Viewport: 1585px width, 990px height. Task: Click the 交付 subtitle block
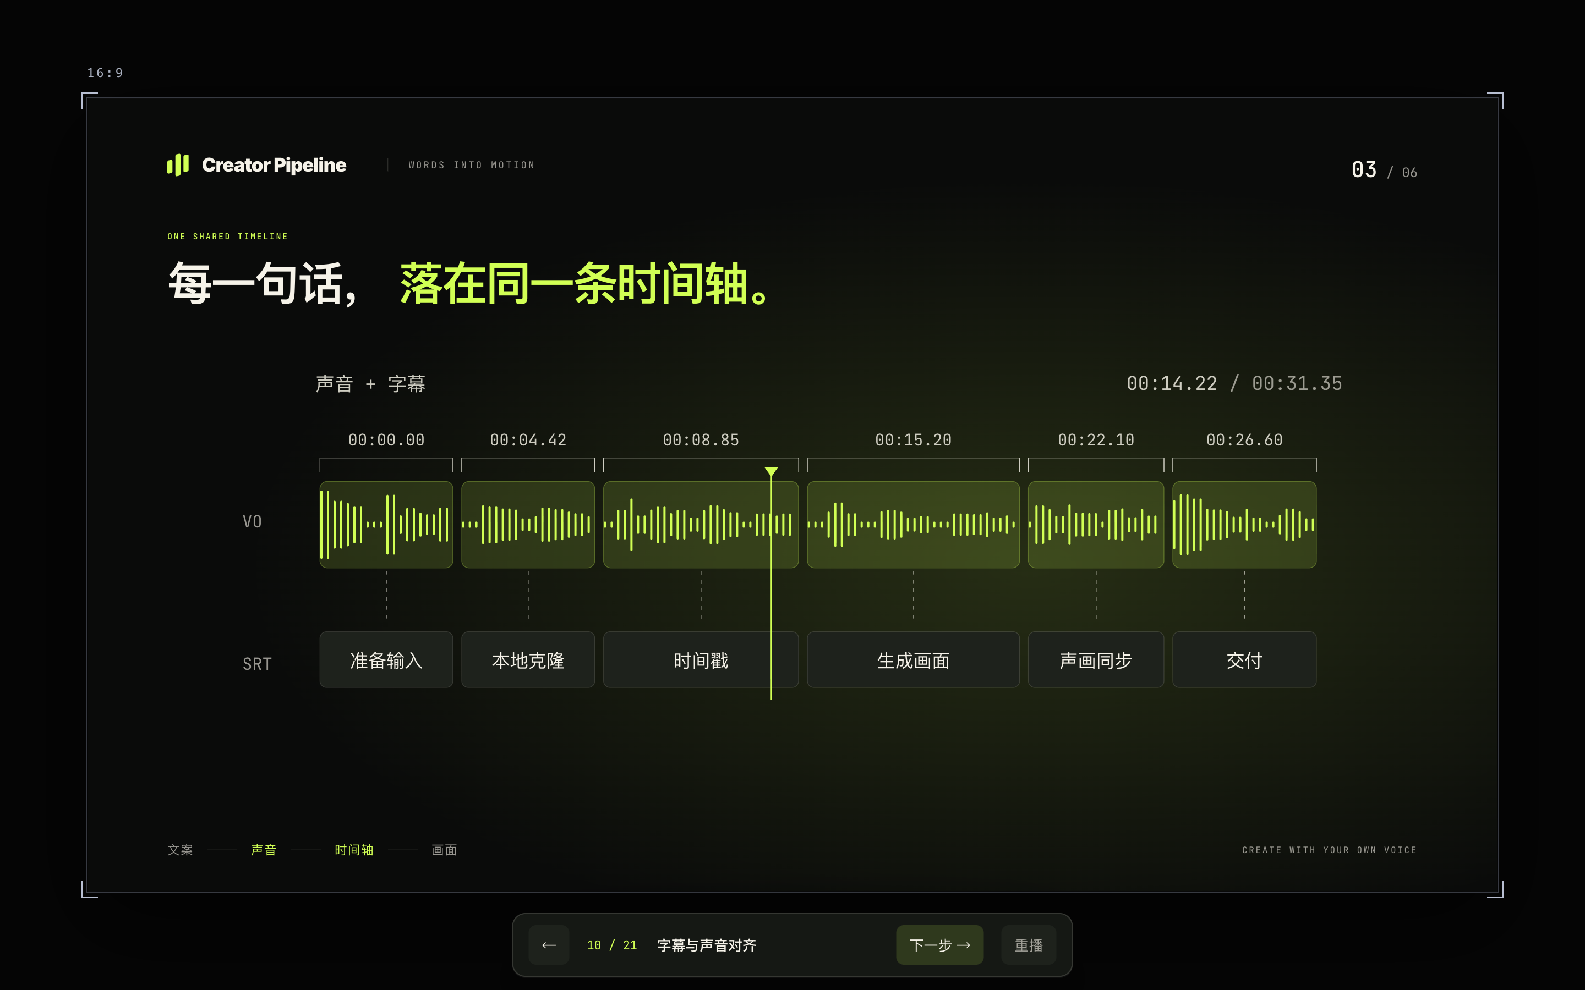1244,660
